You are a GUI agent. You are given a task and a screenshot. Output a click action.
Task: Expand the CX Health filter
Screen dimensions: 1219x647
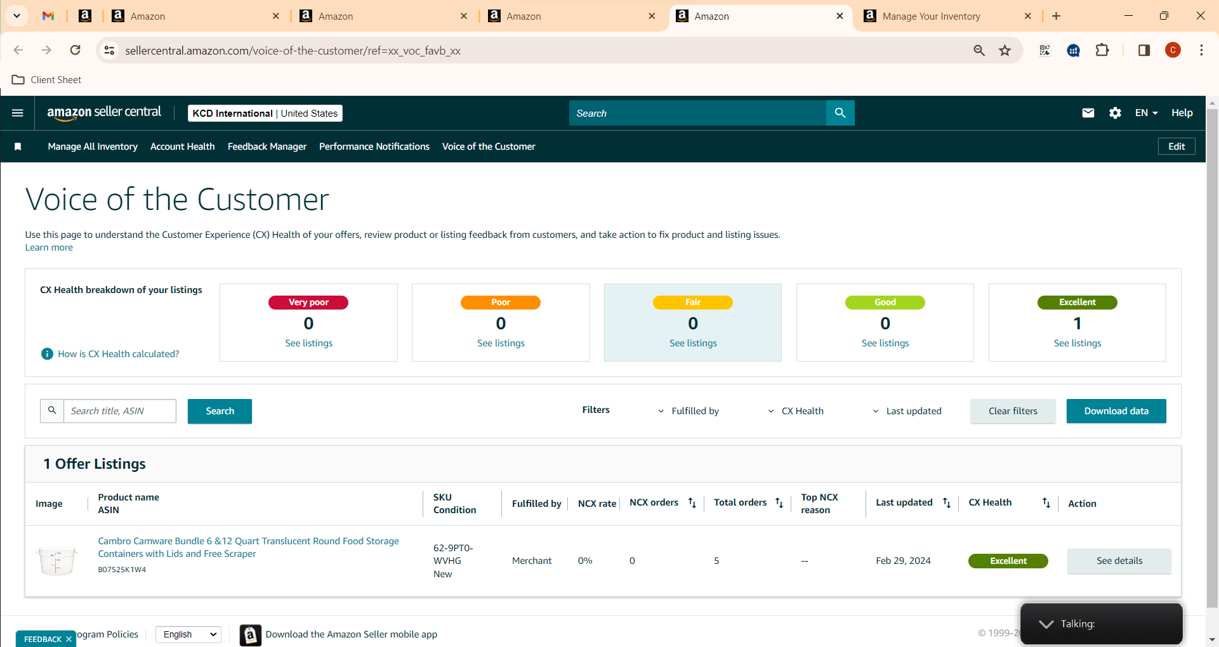tap(796, 411)
